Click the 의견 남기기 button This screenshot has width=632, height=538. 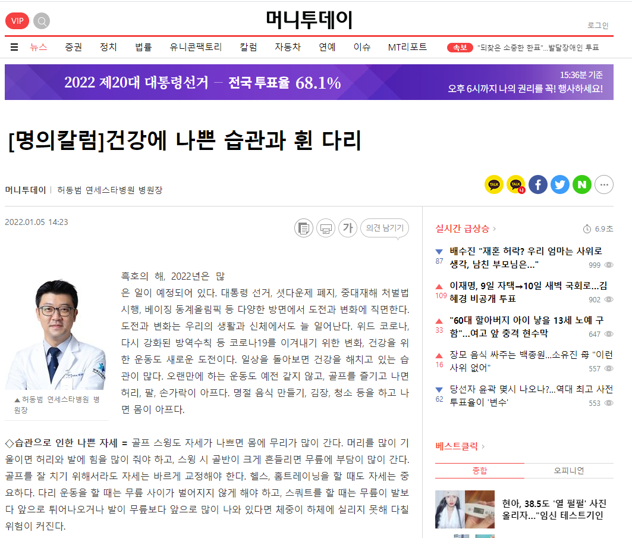tap(385, 228)
